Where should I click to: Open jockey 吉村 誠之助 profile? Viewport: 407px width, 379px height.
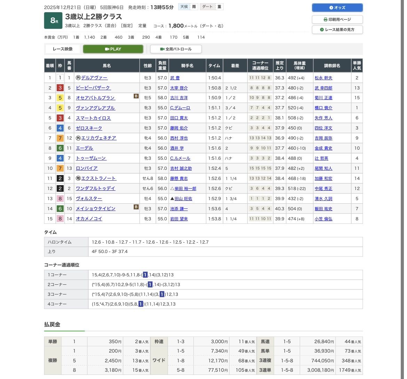[x=181, y=168]
